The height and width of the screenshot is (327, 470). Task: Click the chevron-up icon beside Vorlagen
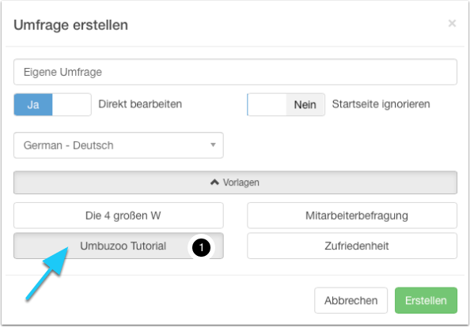[214, 182]
